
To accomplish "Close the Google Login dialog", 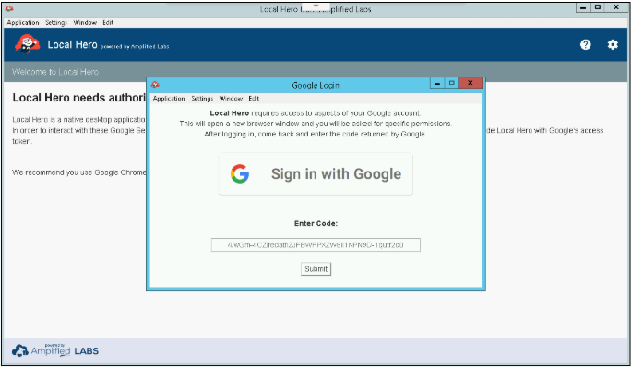I will [470, 83].
